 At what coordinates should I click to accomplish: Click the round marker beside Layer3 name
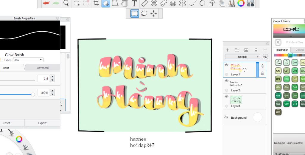(226, 106)
